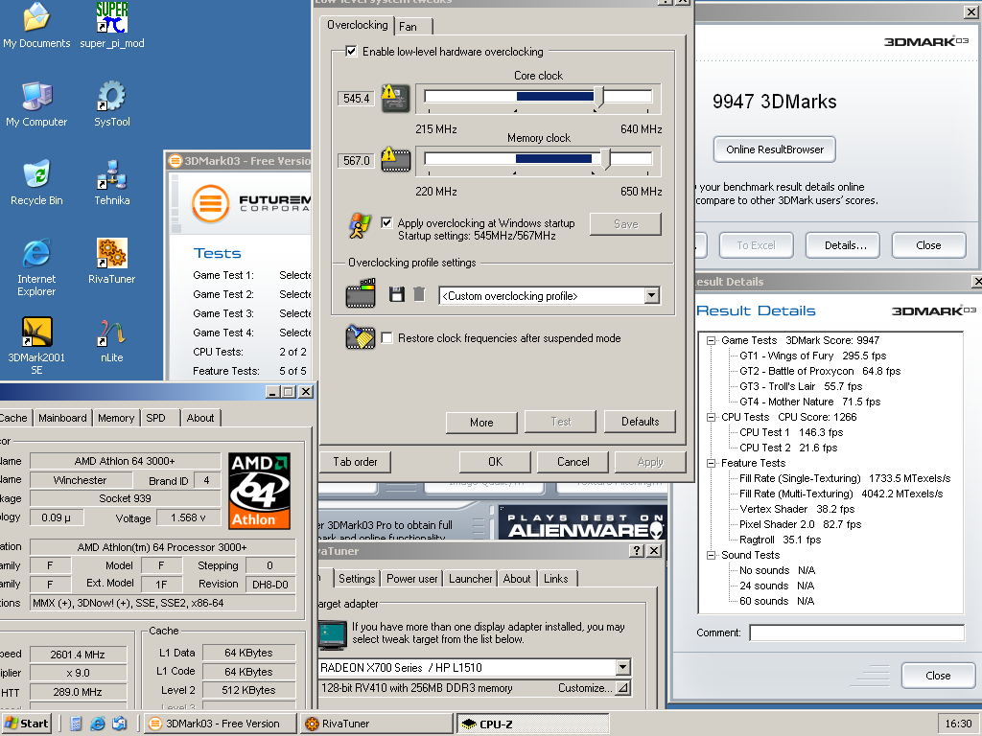
Task: Select GT1 - Wings of Fury result row
Action: point(812,356)
